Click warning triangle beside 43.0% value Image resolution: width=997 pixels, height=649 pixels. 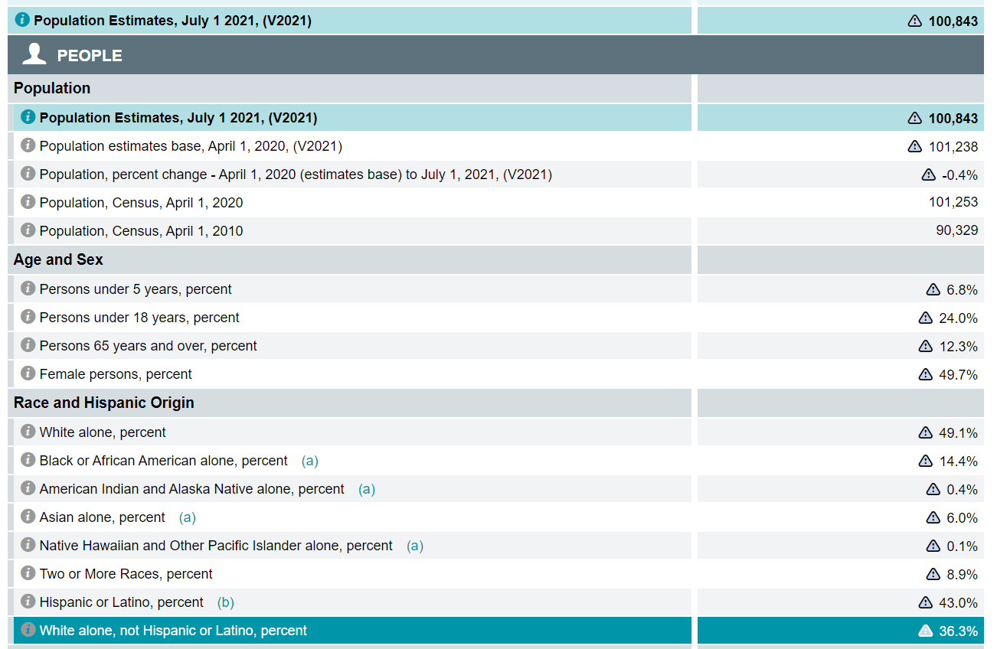pyautogui.click(x=926, y=602)
